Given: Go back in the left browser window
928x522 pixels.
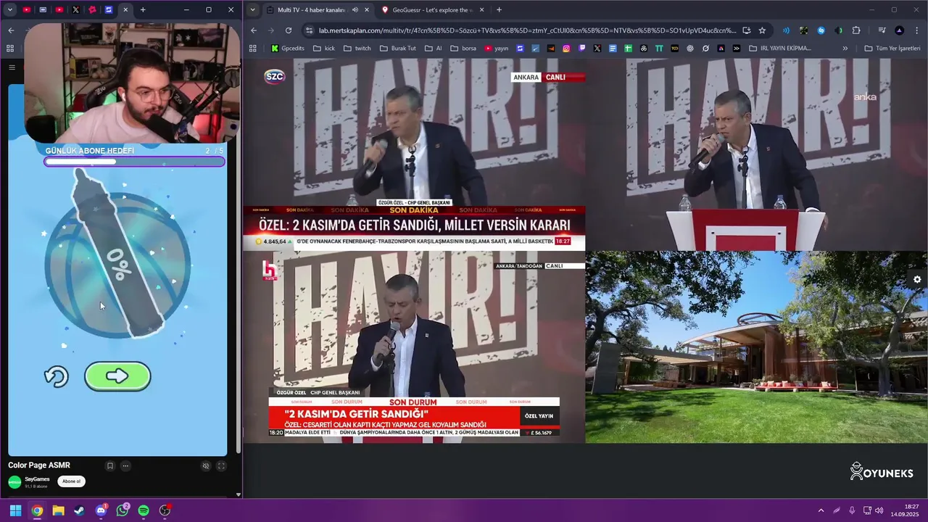Looking at the screenshot, I should coord(11,30).
